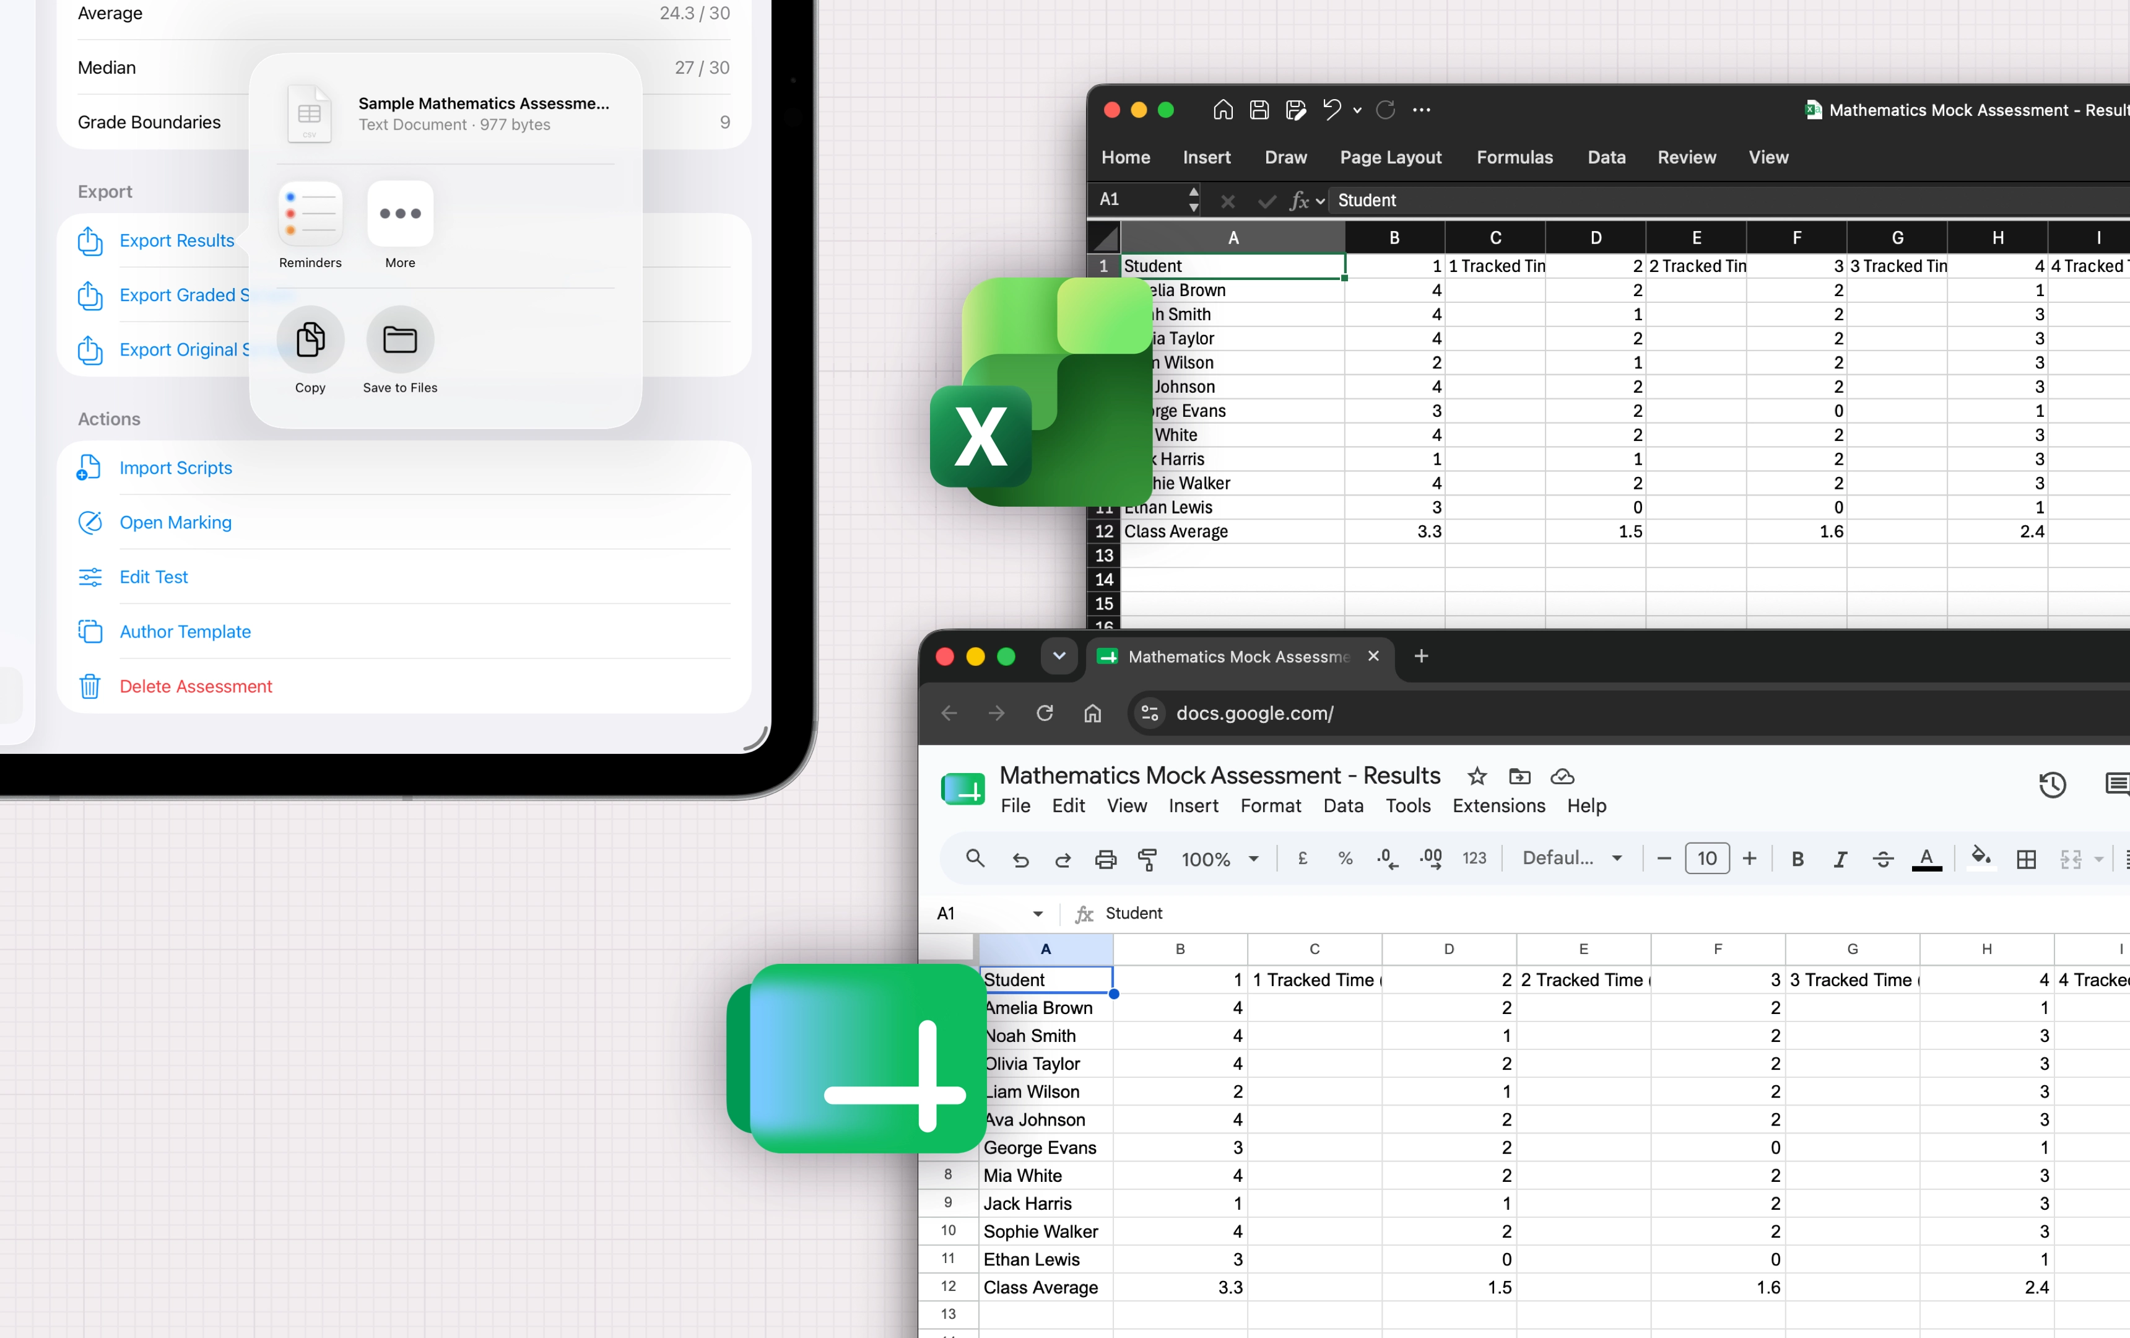Click Chrome's home button

click(x=1092, y=713)
